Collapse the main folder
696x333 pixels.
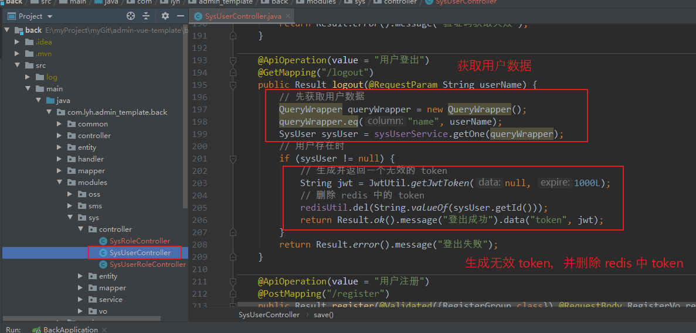pos(28,88)
